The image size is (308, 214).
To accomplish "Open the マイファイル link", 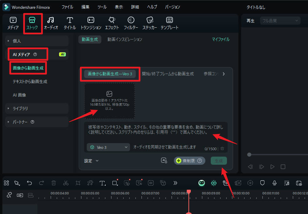I will 221,39.
